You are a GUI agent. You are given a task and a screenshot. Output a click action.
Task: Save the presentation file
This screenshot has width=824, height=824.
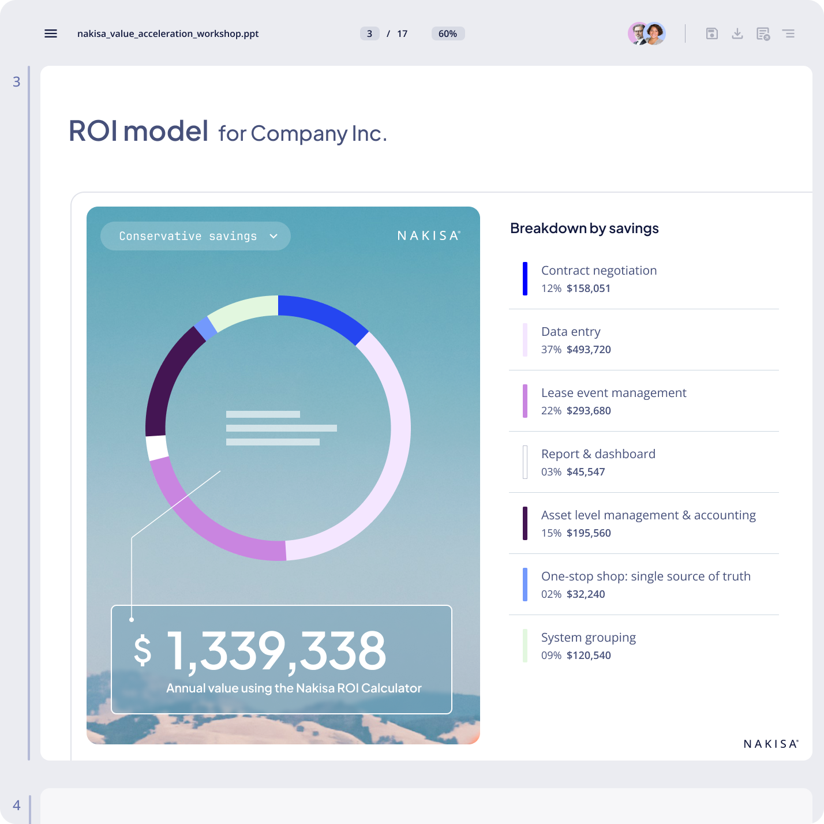tap(712, 33)
